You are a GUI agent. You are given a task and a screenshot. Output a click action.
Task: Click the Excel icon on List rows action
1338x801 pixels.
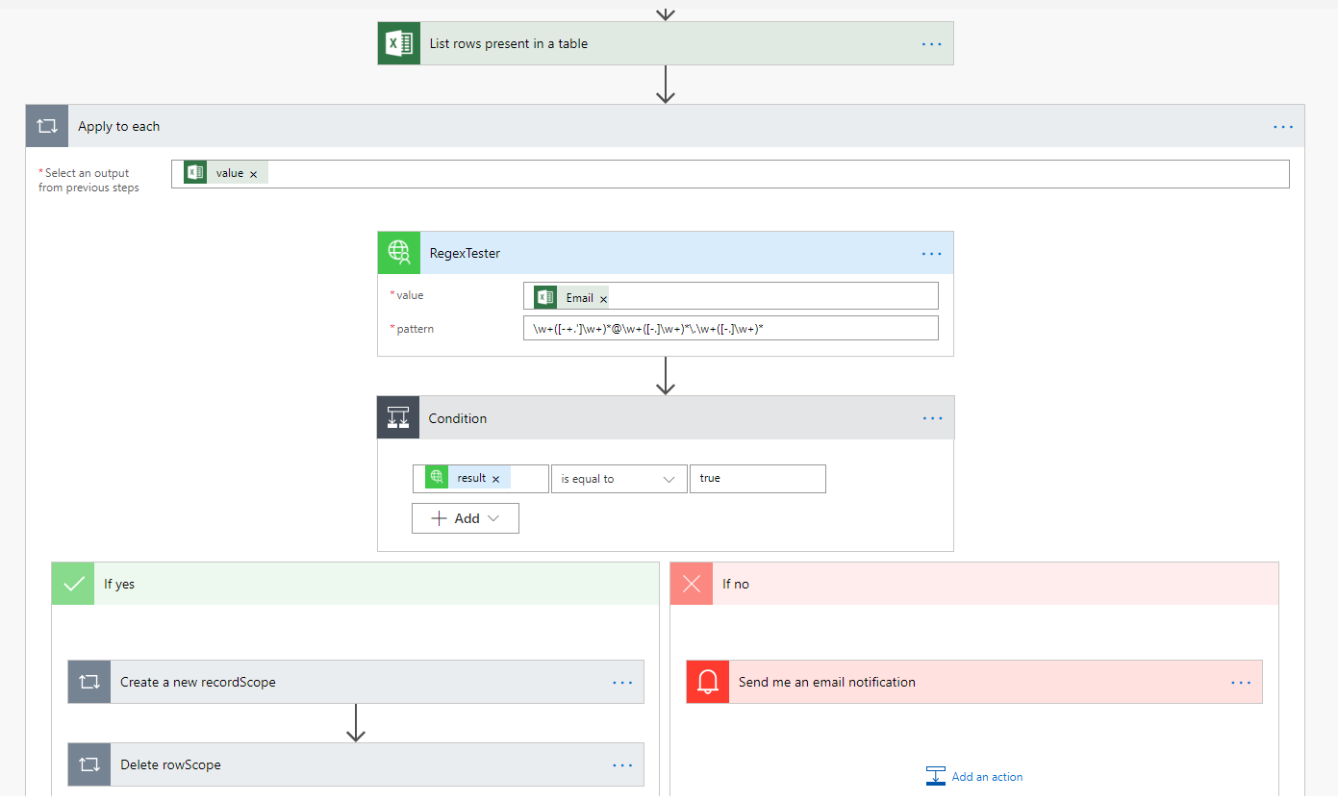coord(398,42)
